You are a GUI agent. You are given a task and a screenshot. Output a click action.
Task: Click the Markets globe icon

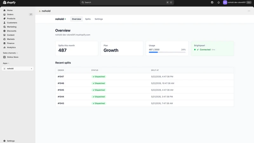tap(4, 39)
